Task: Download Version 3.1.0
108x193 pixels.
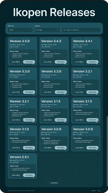Action: (29, 148)
